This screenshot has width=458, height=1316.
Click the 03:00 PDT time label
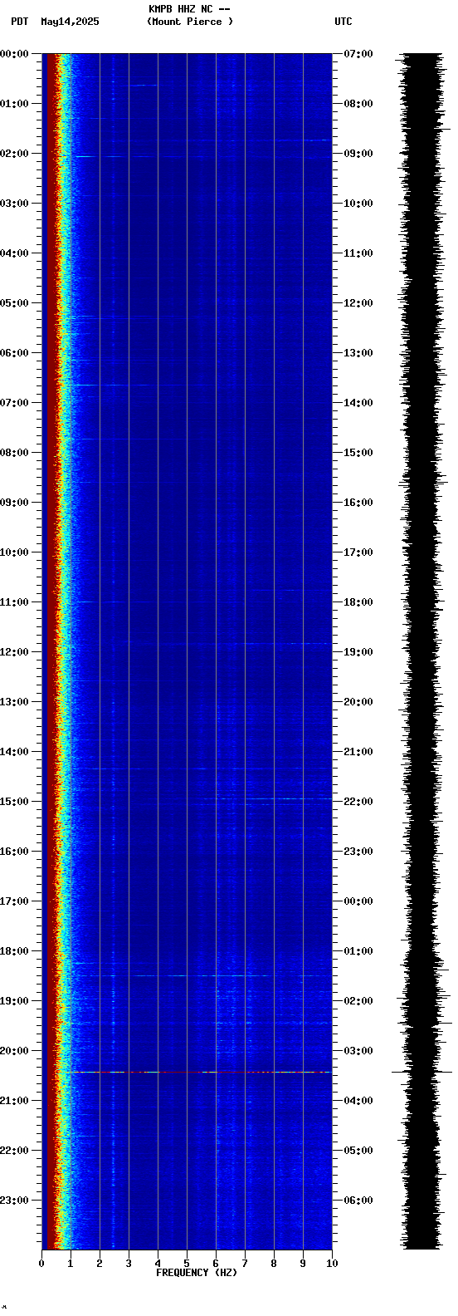coord(14,204)
